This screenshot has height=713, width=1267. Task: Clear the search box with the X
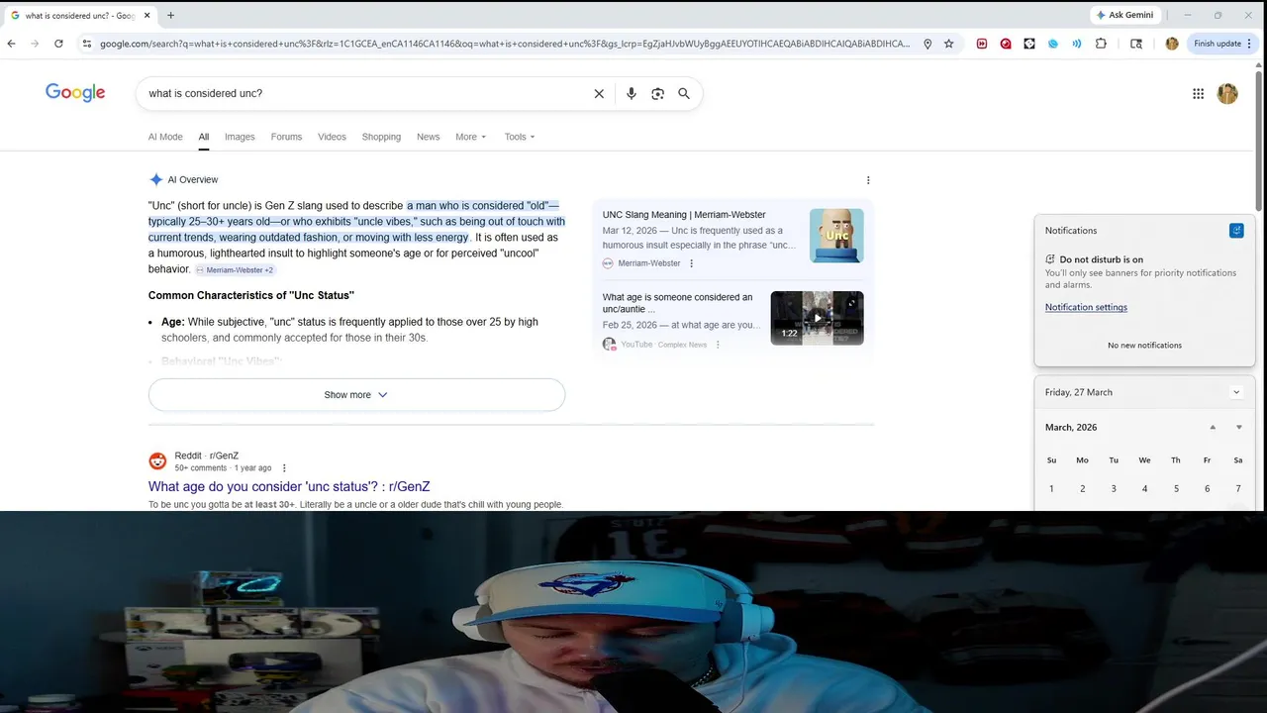click(599, 94)
